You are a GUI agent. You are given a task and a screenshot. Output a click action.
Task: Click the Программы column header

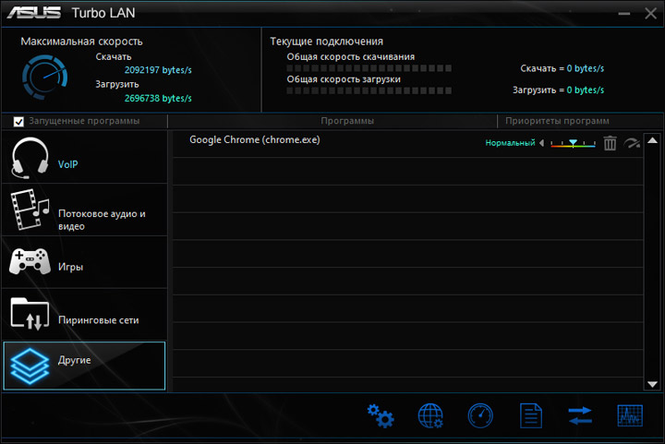pyautogui.click(x=347, y=121)
